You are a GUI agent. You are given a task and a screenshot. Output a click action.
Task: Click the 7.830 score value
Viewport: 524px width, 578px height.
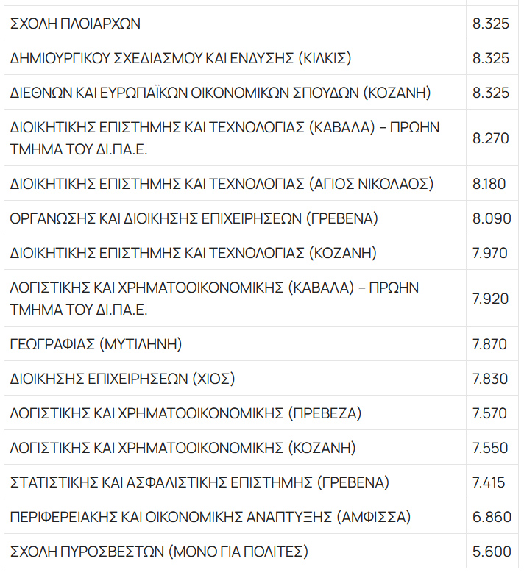click(490, 379)
